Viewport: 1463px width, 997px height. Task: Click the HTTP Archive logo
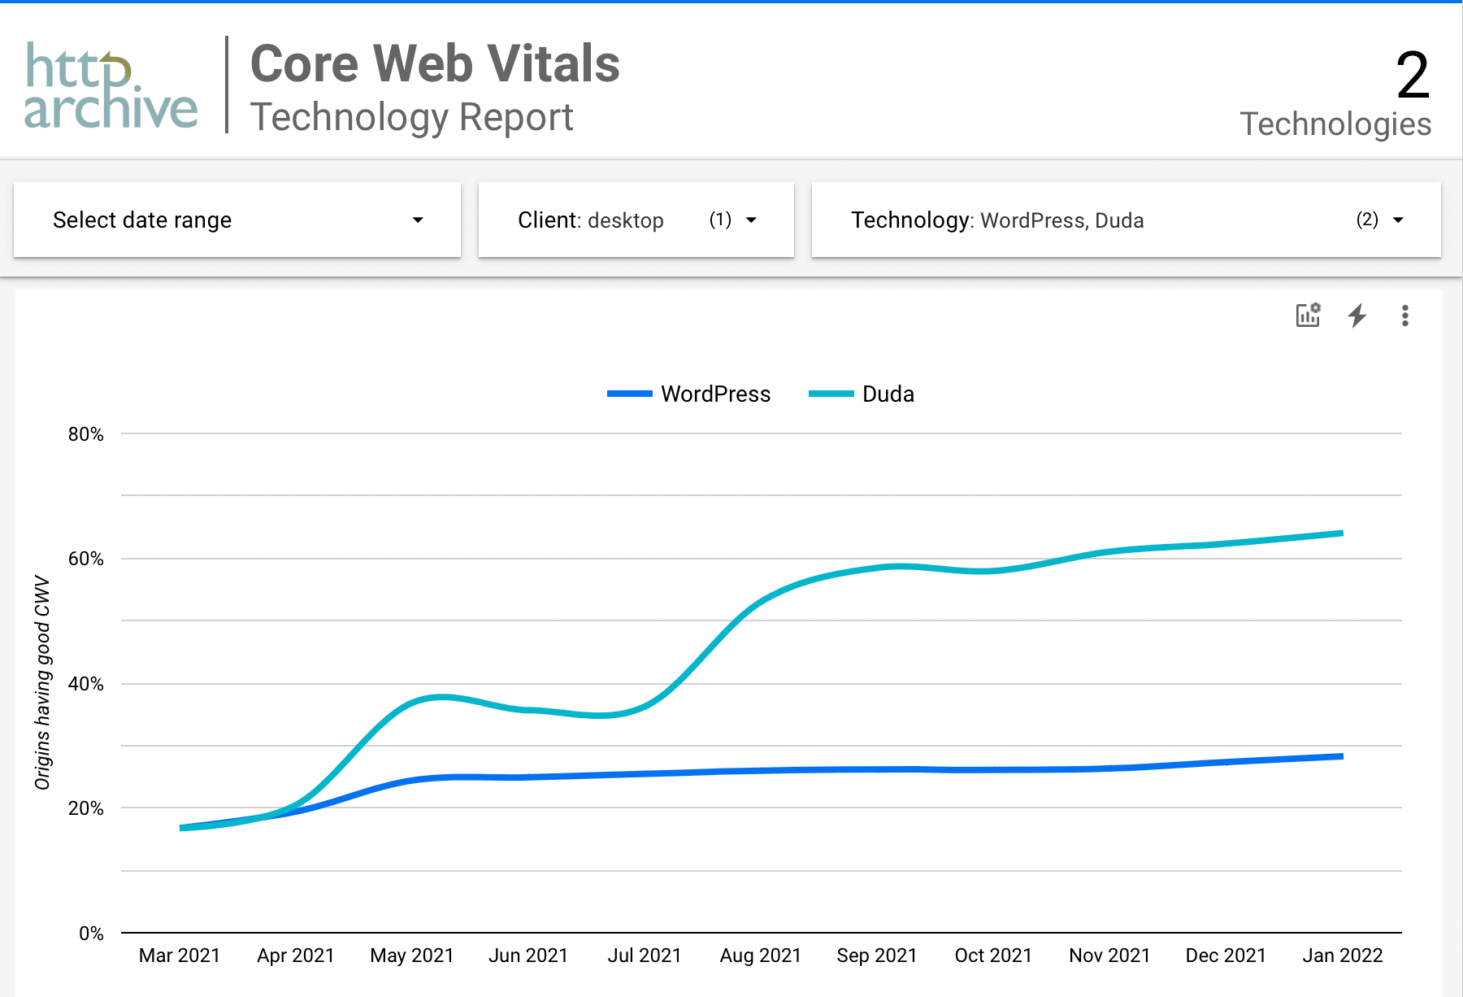[x=111, y=85]
